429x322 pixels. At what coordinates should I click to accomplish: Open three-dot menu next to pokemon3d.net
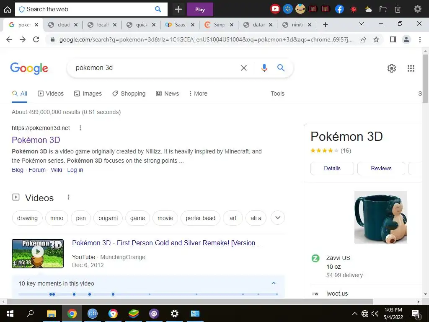[80, 128]
